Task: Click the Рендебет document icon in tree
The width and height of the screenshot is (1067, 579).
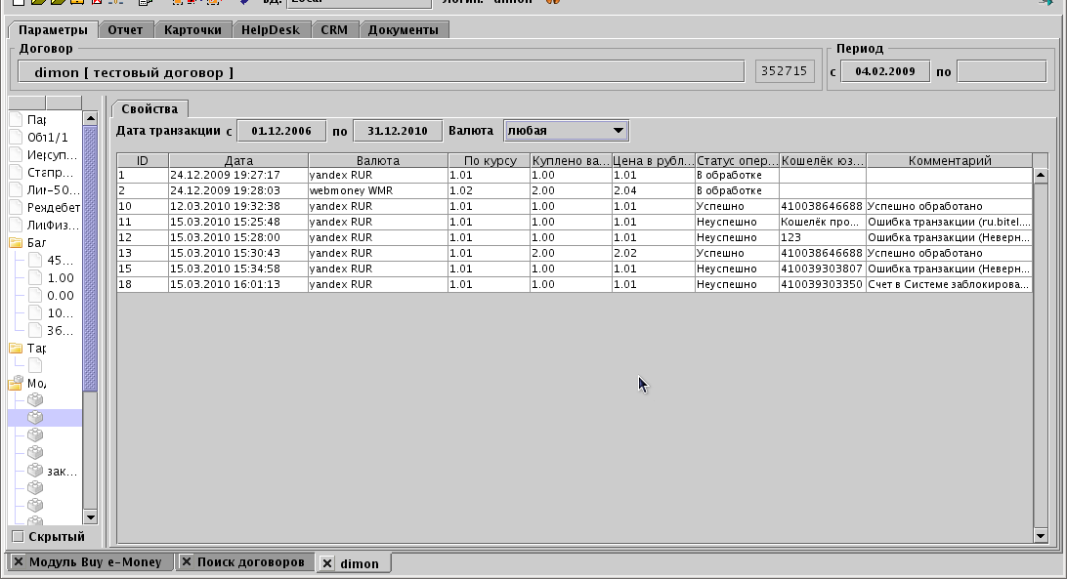Action: click(x=17, y=208)
